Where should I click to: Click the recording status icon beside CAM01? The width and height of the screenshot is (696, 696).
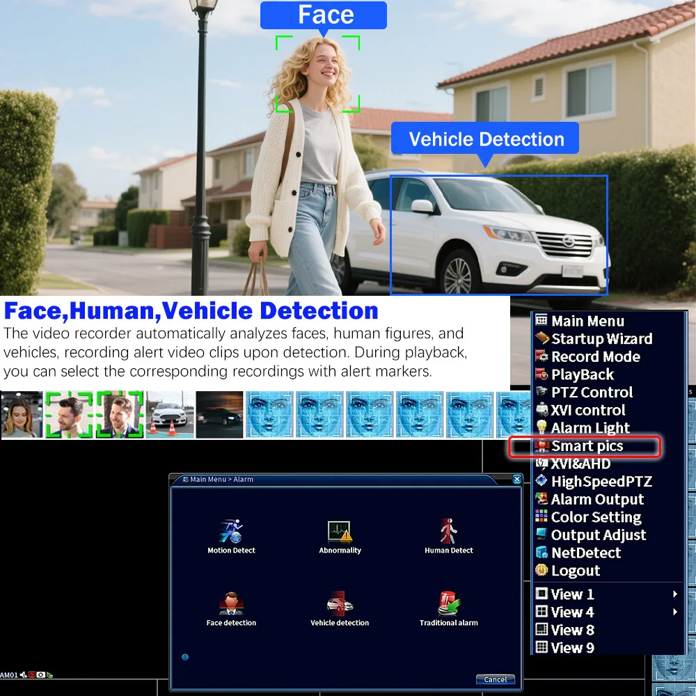point(32,675)
